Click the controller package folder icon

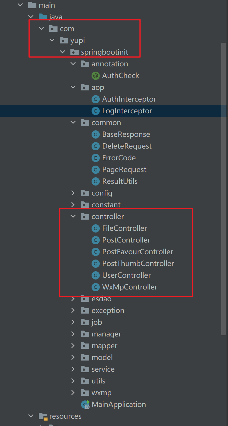[85, 217]
